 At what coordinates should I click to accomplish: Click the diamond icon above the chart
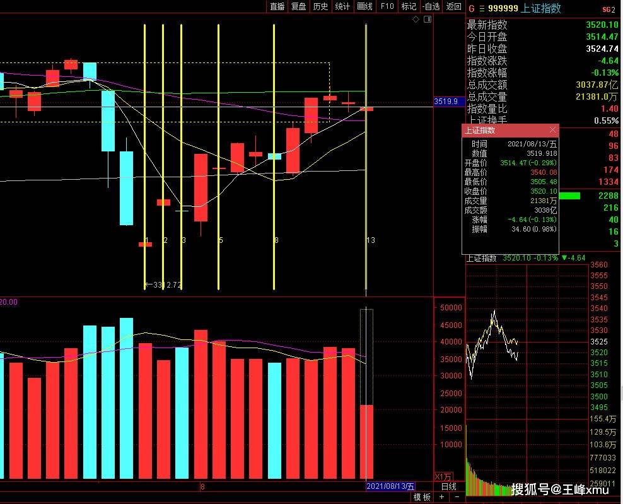pos(416,20)
